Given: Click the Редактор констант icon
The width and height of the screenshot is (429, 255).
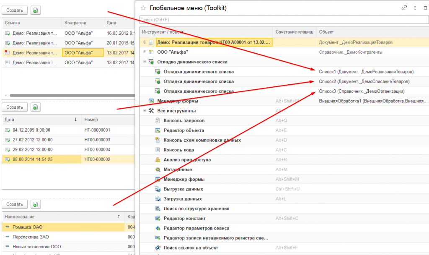Looking at the screenshot, I should click(158, 219).
